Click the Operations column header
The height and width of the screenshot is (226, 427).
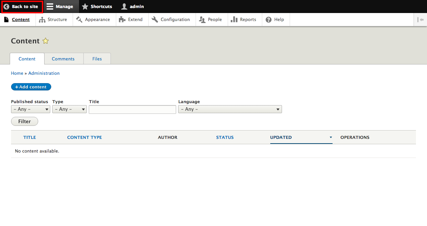coord(355,137)
